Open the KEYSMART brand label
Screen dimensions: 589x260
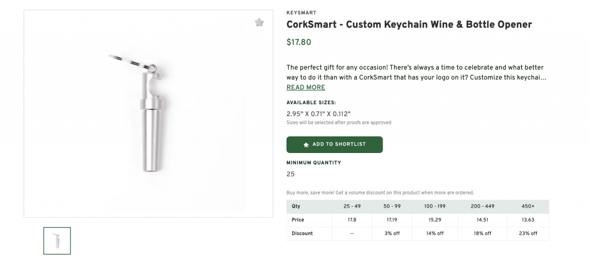(300, 13)
